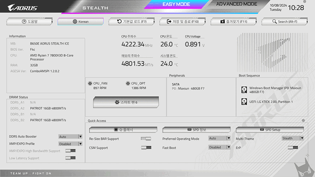Open the Fast Boot dropdown
The image size is (315, 177).
[x=219, y=147]
